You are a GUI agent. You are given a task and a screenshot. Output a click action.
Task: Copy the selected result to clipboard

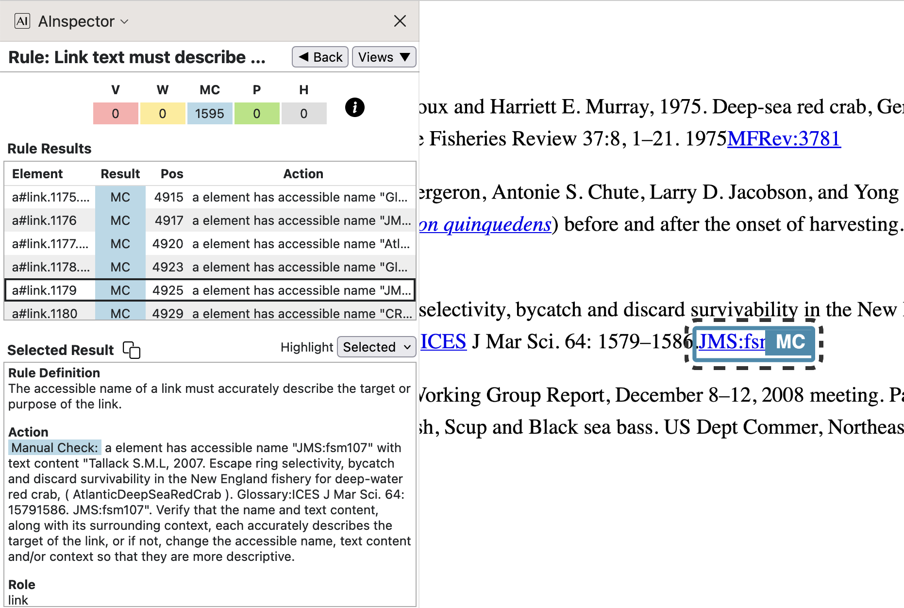point(132,350)
